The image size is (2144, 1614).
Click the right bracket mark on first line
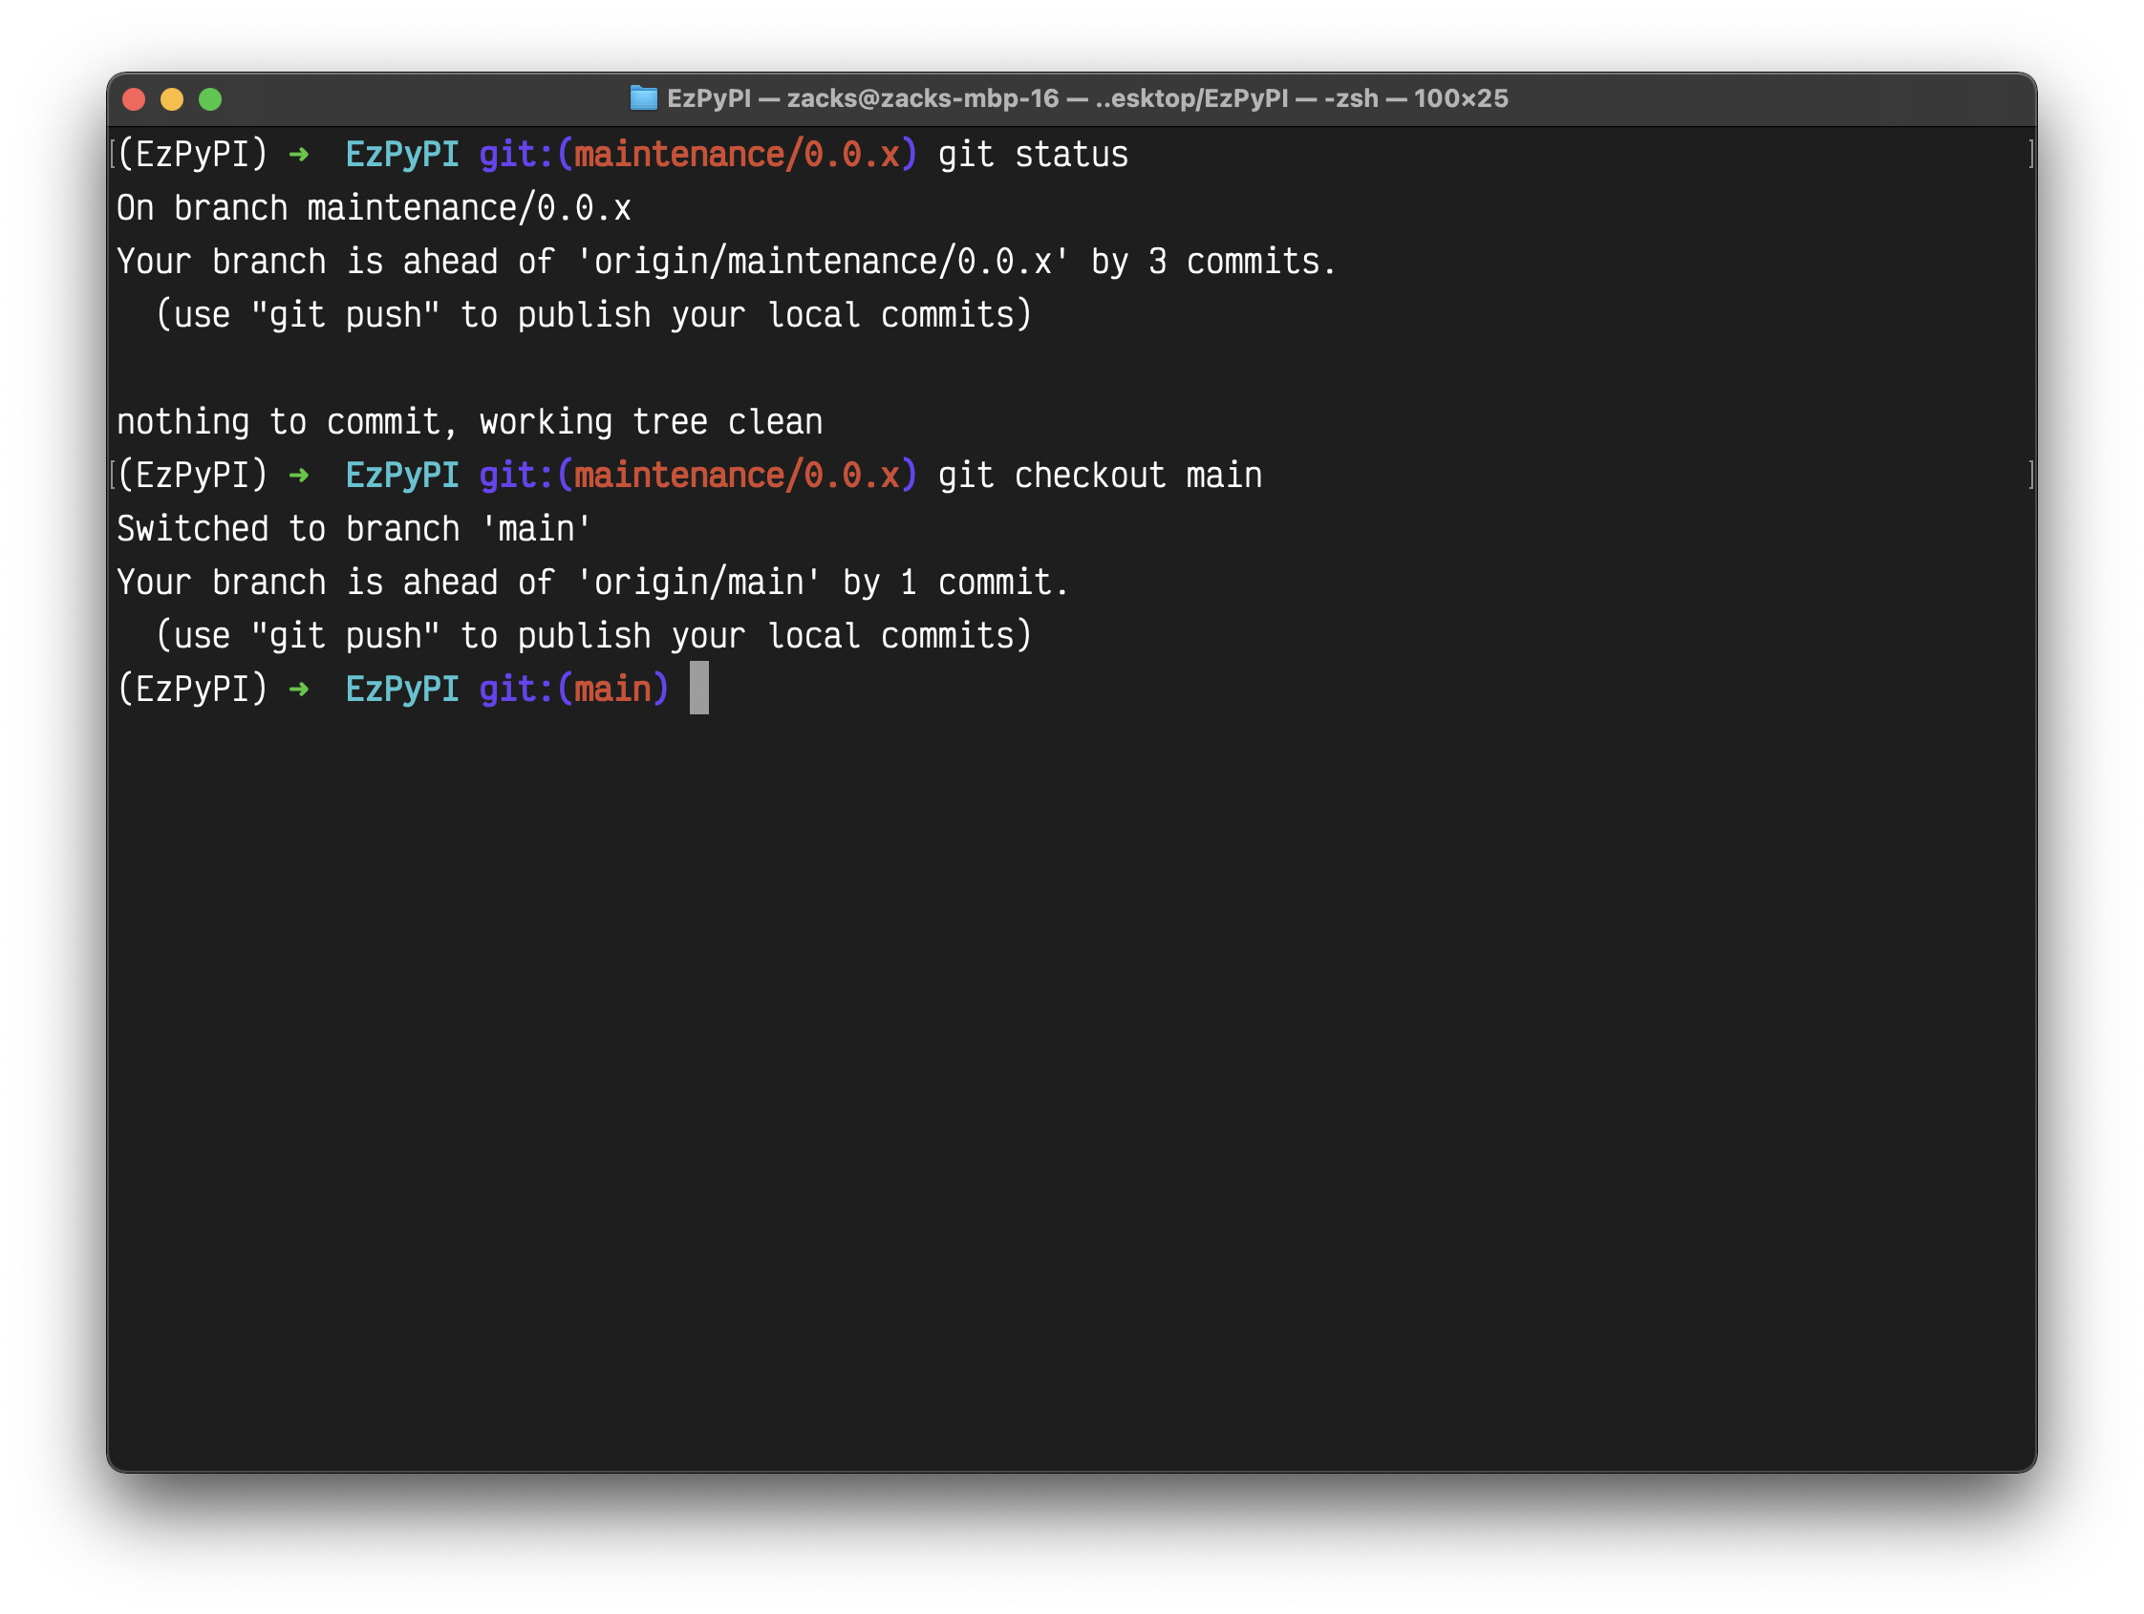point(2030,154)
